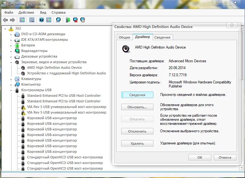Image resolution: width=245 pixels, height=178 pixels.
Task: Click the Back arrow in the toolbar
Action: [x=5, y=20]
